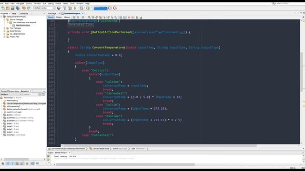Close the Output - Delete Project tab
The width and height of the screenshot is (305, 171).
(x=70, y=153)
